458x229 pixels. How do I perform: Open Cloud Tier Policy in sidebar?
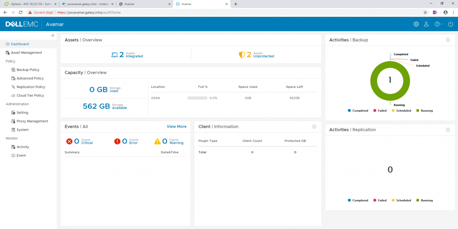28,95
